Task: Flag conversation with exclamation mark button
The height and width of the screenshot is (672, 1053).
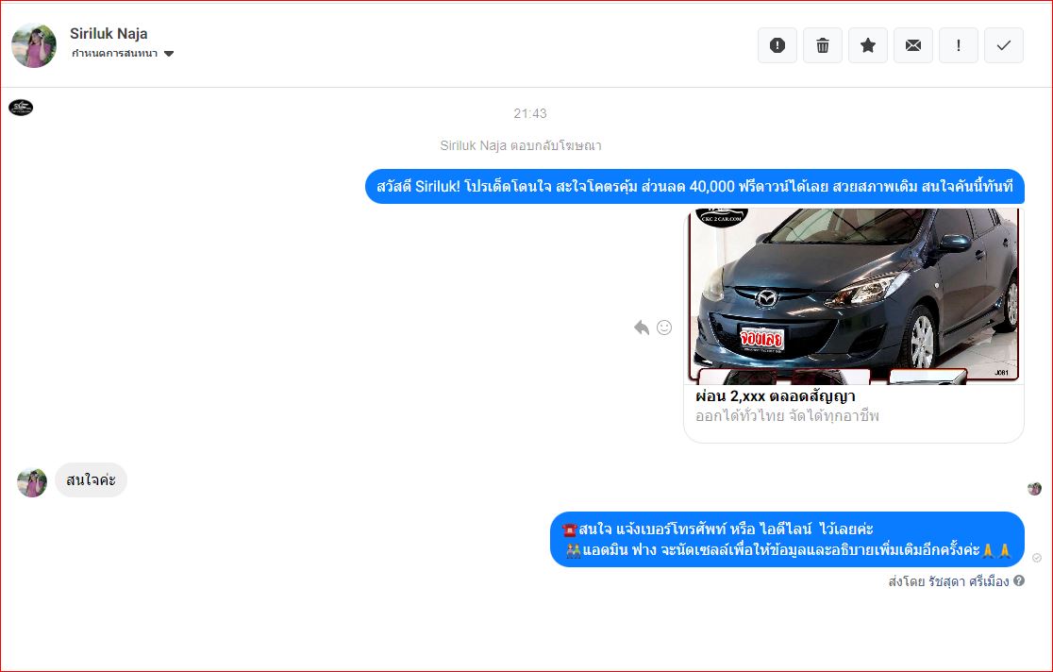Action: click(x=959, y=45)
